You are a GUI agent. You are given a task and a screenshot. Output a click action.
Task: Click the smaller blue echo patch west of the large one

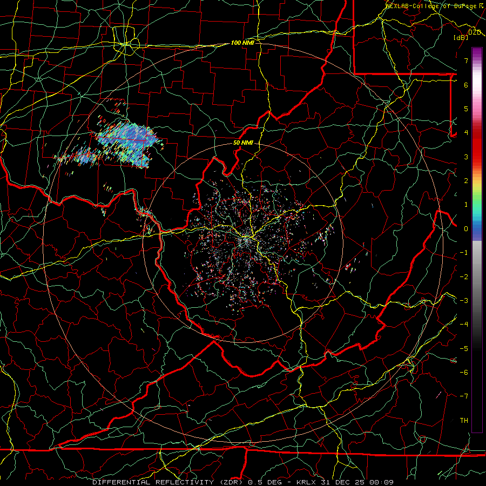click(83, 156)
